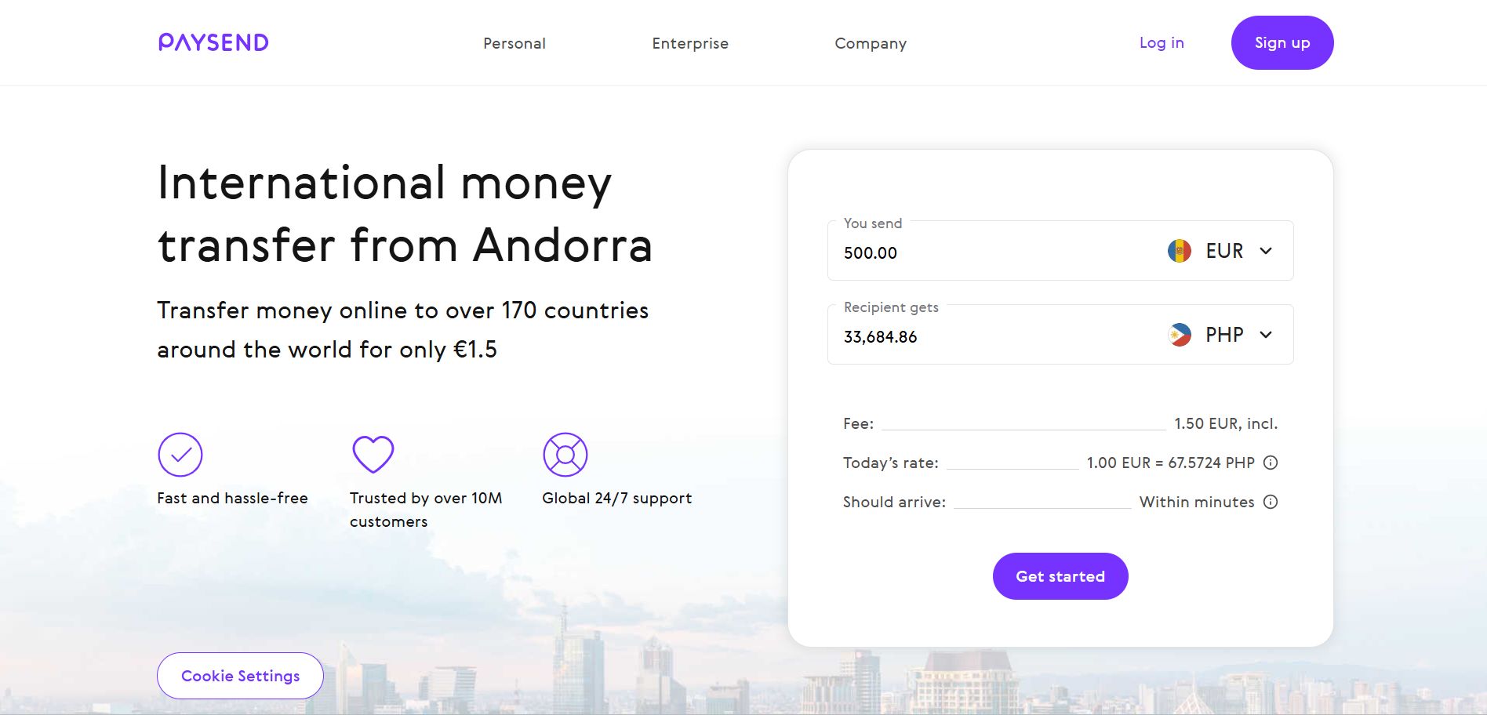
Task: Follow the Log in link
Action: [1162, 43]
